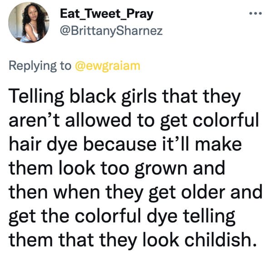Open the Eat_Tweet_Pray display name profile
The height and width of the screenshot is (258, 272).
pos(107,15)
